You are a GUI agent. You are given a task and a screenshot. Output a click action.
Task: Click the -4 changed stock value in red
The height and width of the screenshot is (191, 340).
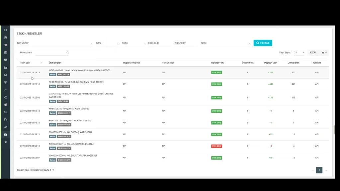click(270, 146)
